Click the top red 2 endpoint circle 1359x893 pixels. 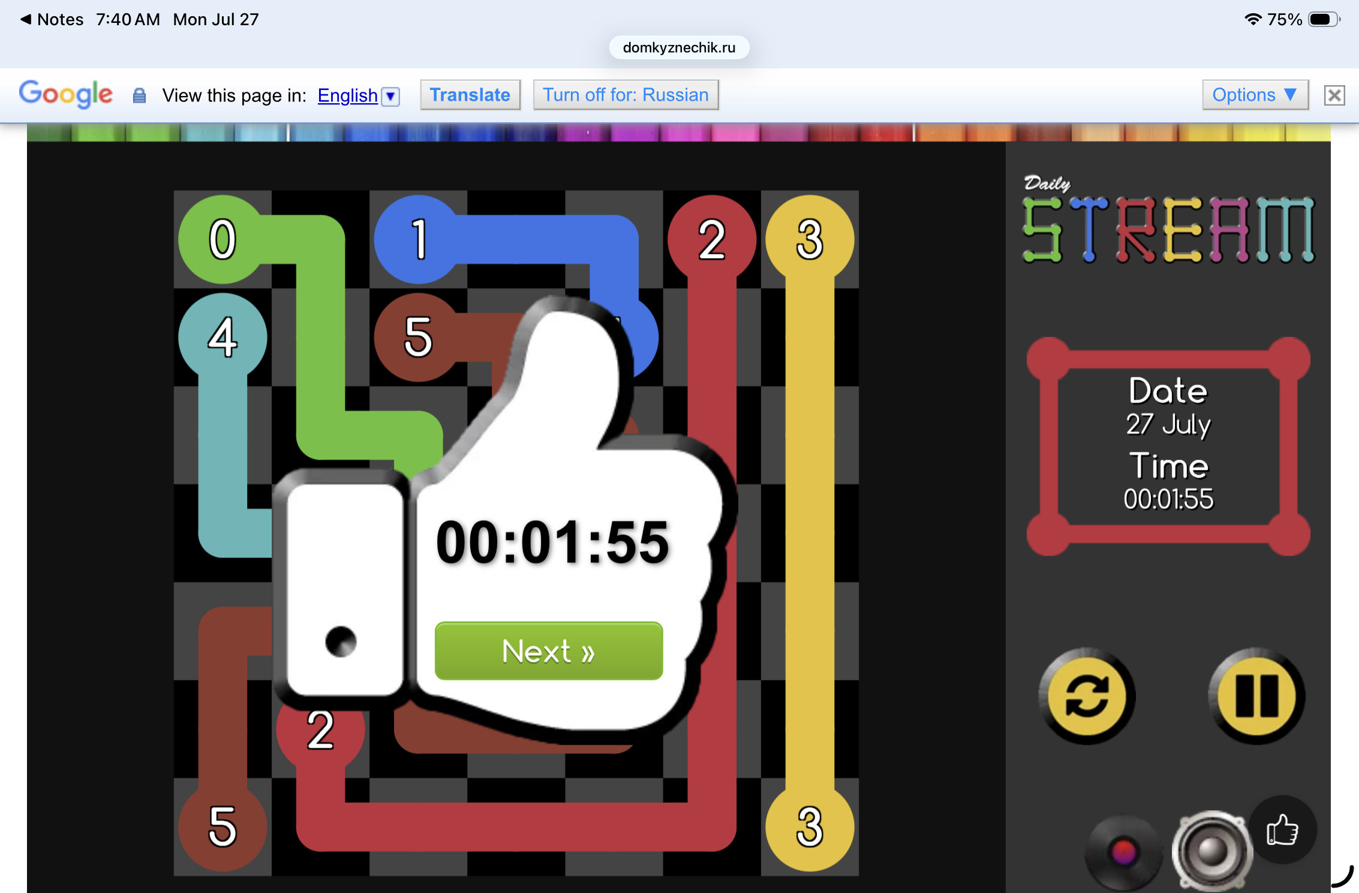pyautogui.click(x=712, y=239)
